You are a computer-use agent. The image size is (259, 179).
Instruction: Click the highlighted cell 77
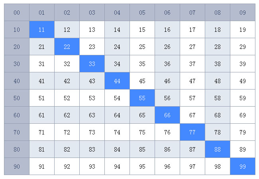click(192, 132)
